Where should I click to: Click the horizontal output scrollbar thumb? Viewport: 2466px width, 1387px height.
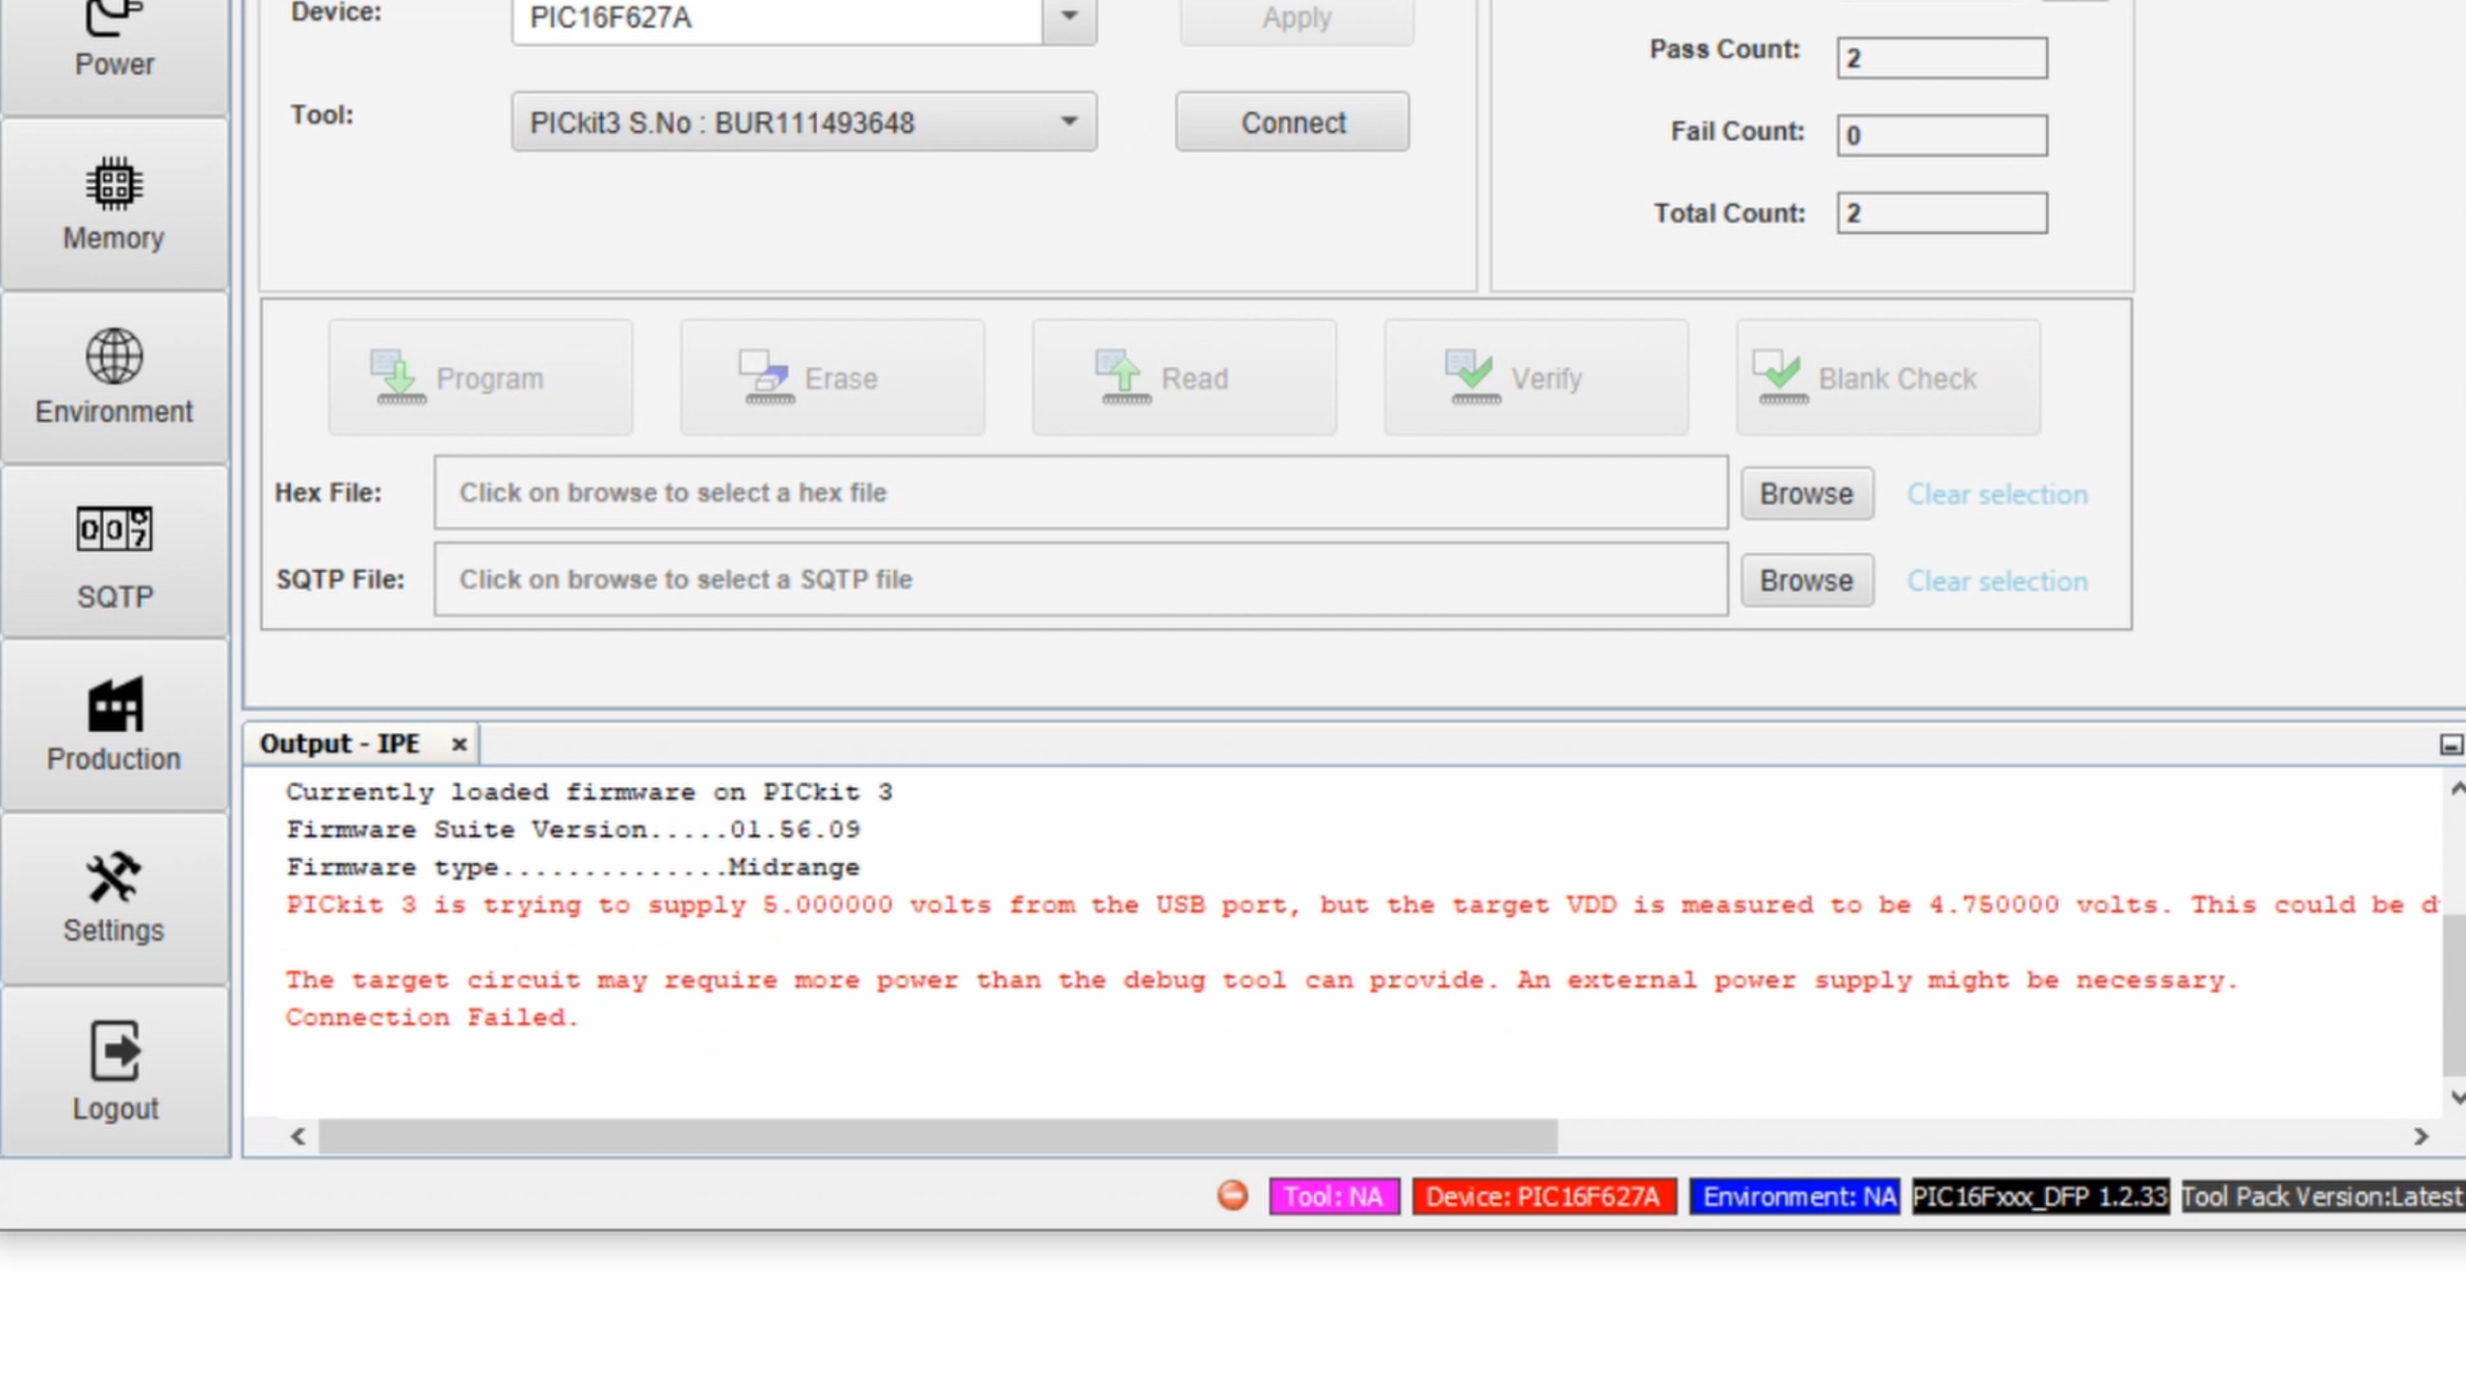click(936, 1137)
